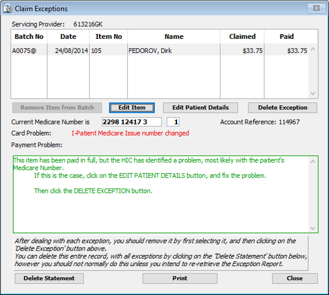Click the exceptions list scroll up arrow
329x295 pixels.
(x=313, y=49)
